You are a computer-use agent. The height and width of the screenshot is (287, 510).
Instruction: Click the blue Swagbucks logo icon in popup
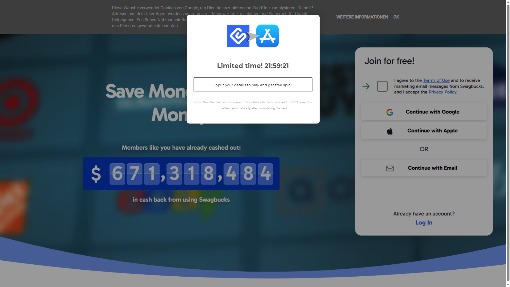click(238, 36)
